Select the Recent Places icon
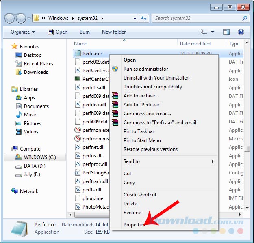Viewport: 254px width, 243px height. pyautogui.click(x=19, y=64)
